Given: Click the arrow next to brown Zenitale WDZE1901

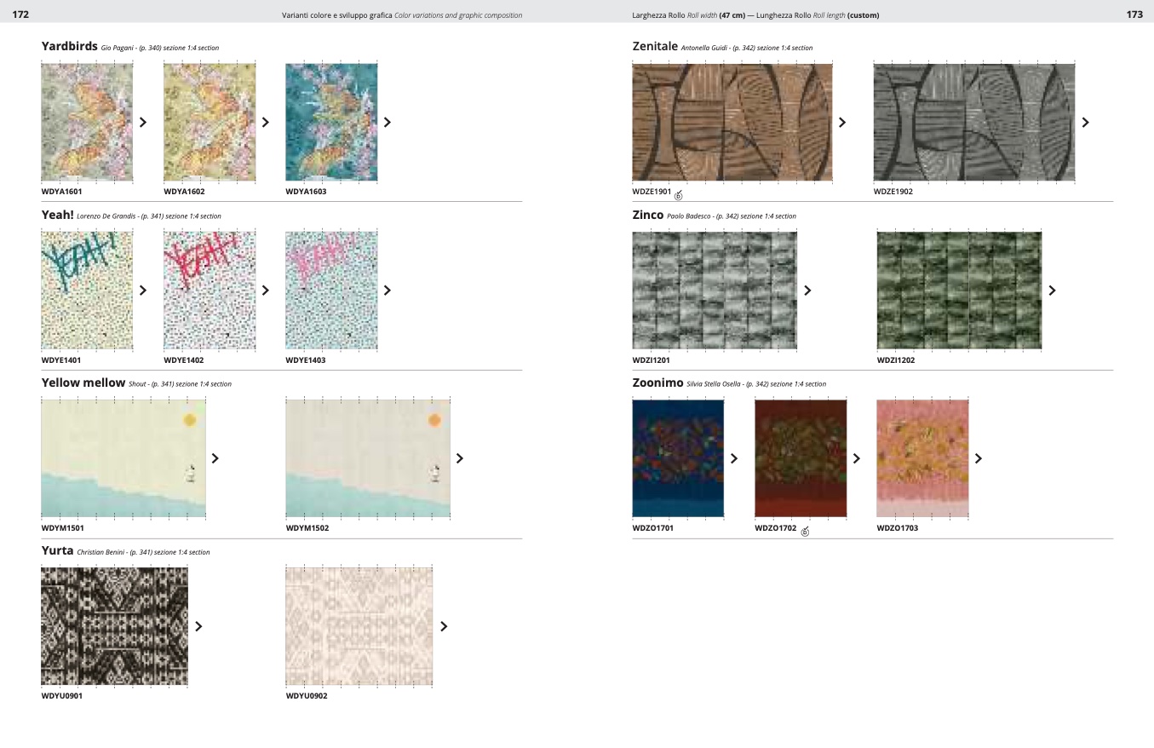Looking at the screenshot, I should [842, 123].
